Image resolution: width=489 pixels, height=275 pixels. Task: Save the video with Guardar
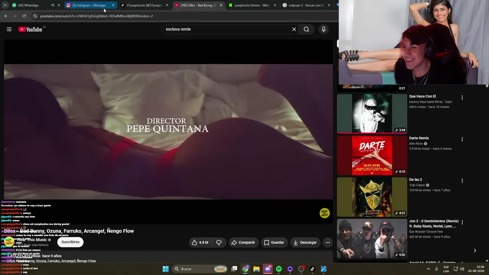pos(274,243)
